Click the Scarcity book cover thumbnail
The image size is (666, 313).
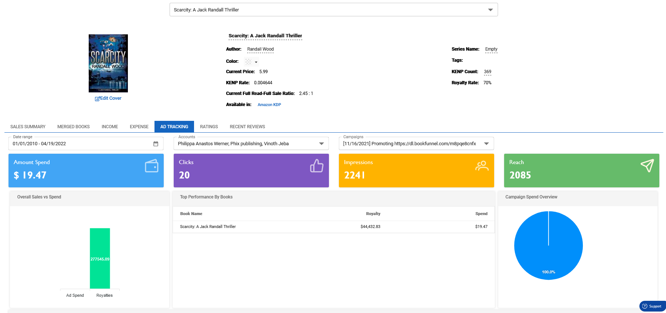[x=108, y=63]
